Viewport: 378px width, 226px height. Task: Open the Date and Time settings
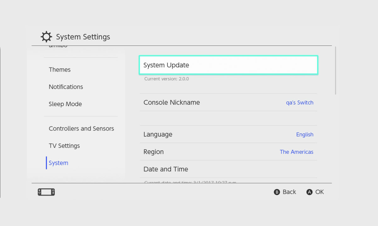pos(166,169)
